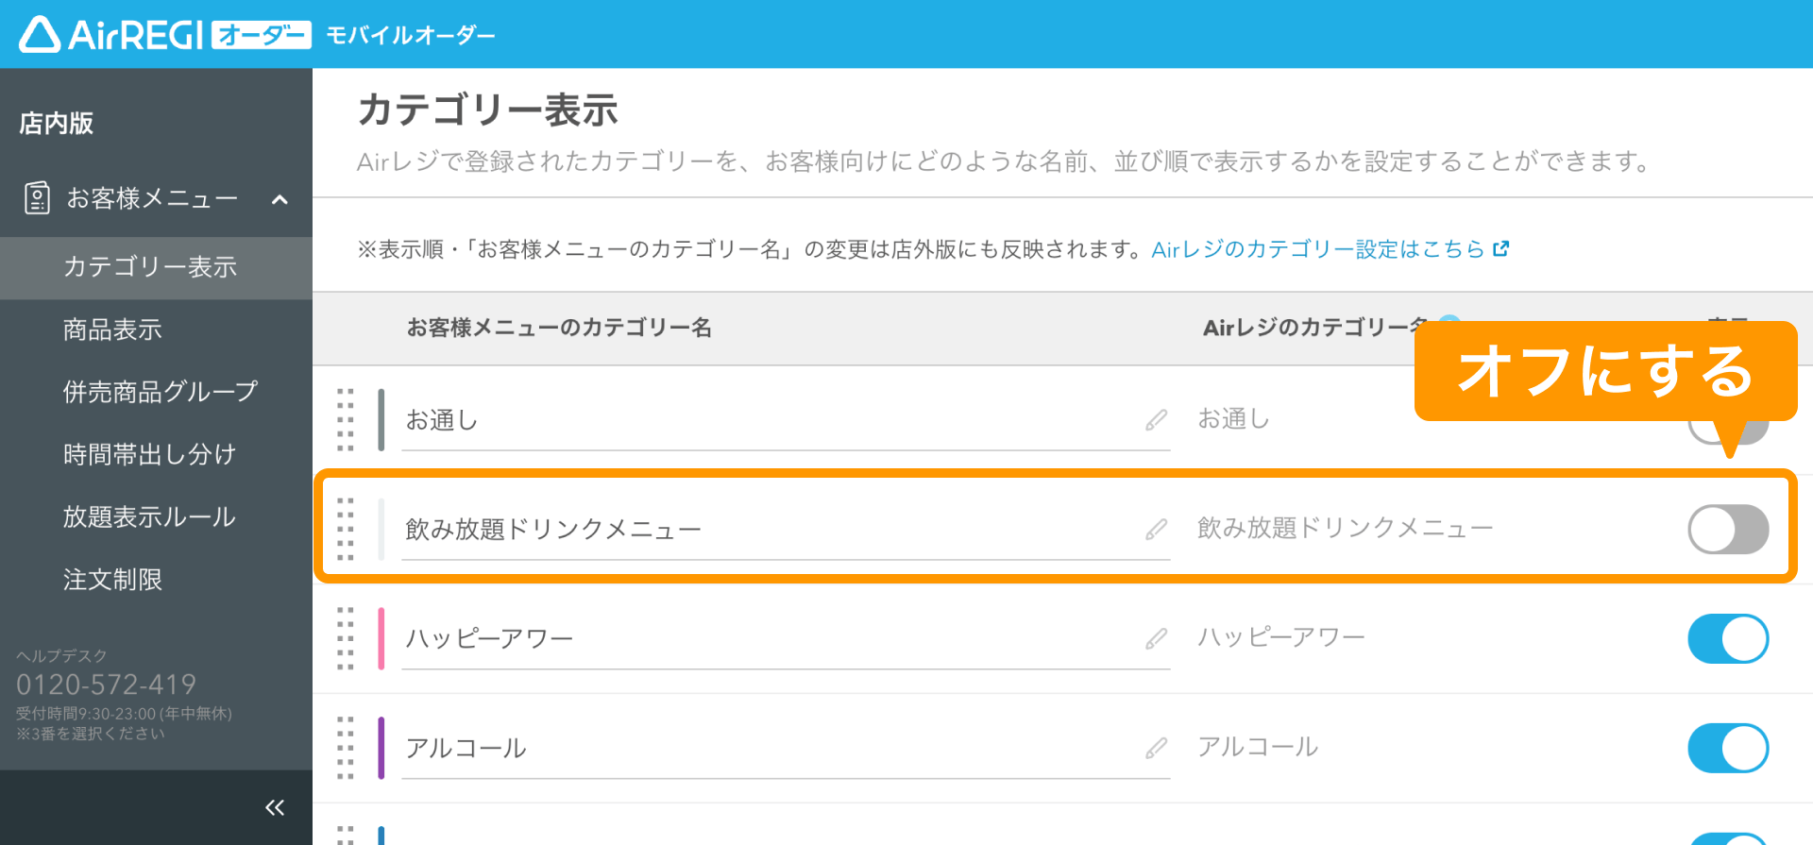Collapse sidebar with double chevron button

click(275, 807)
